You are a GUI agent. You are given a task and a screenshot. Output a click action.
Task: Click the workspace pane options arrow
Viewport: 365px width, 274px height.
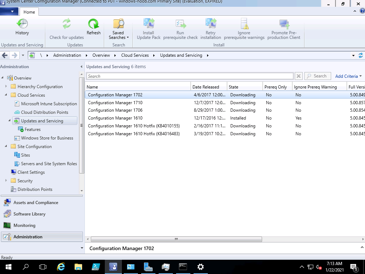click(82, 248)
